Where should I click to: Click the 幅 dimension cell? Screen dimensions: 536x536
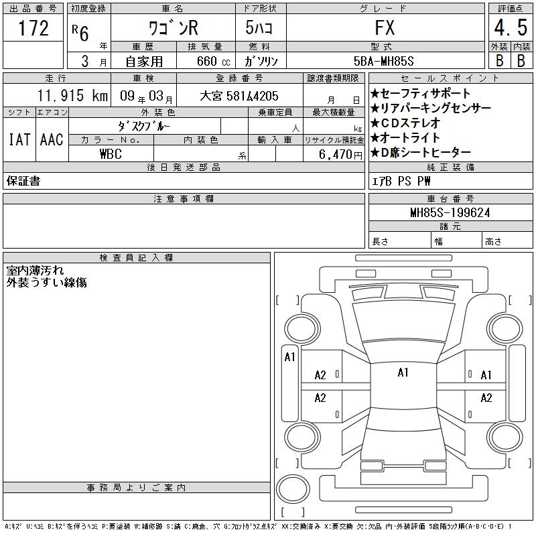click(x=456, y=240)
